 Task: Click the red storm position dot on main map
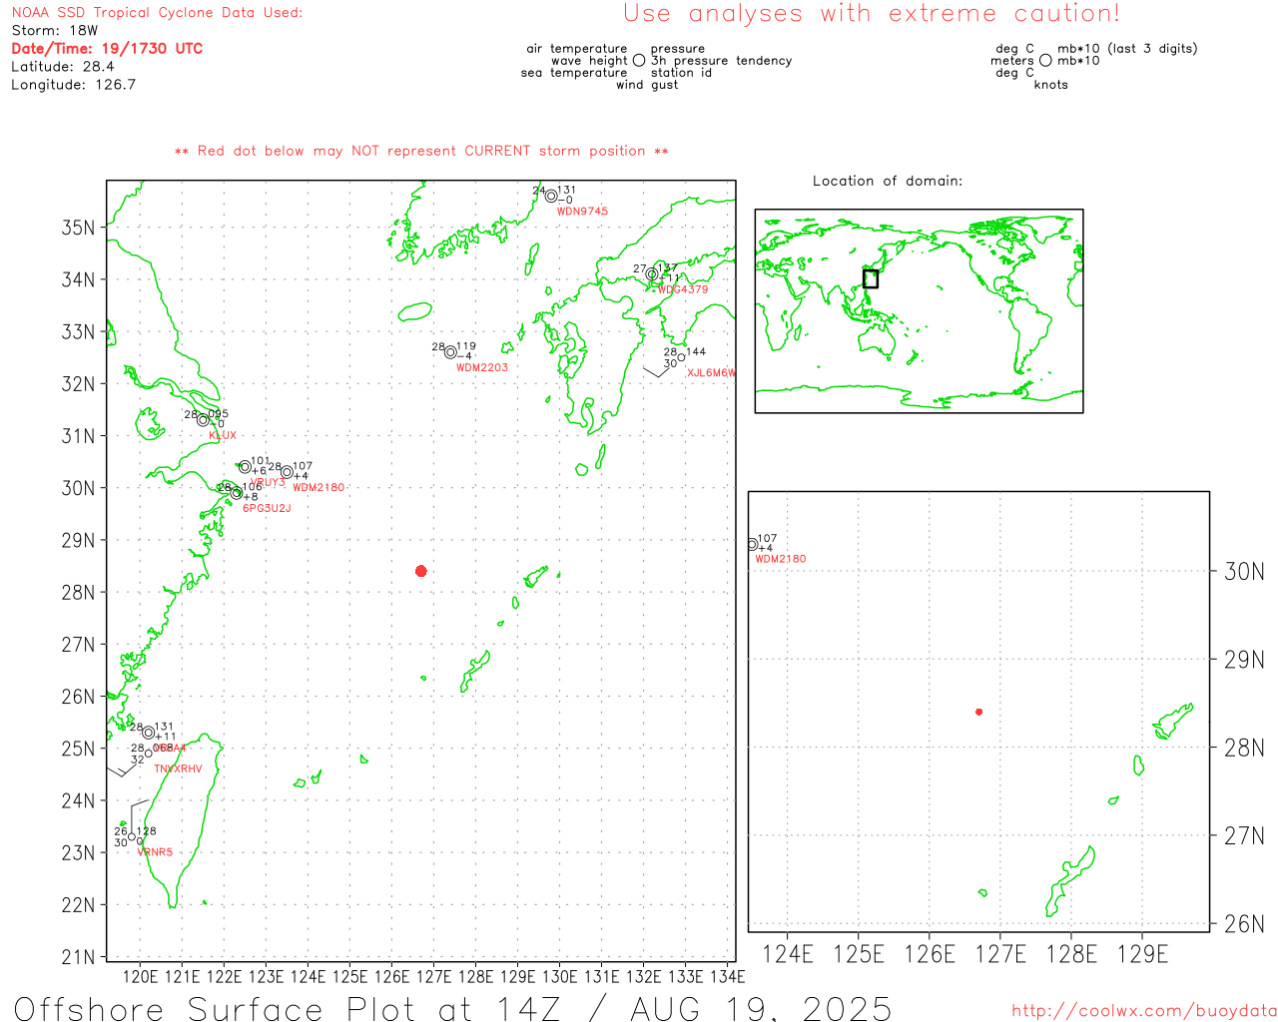tap(421, 571)
